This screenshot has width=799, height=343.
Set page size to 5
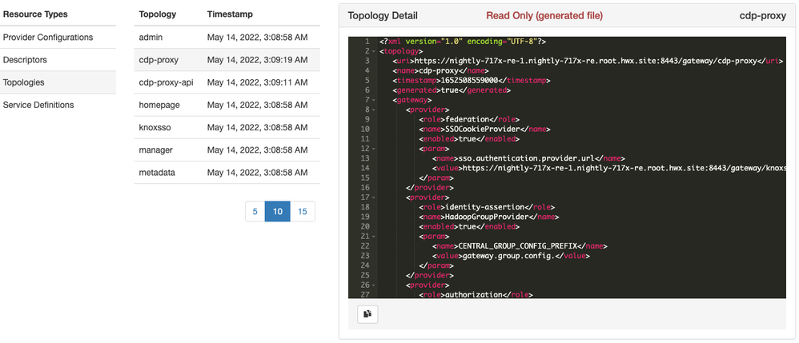tap(255, 211)
